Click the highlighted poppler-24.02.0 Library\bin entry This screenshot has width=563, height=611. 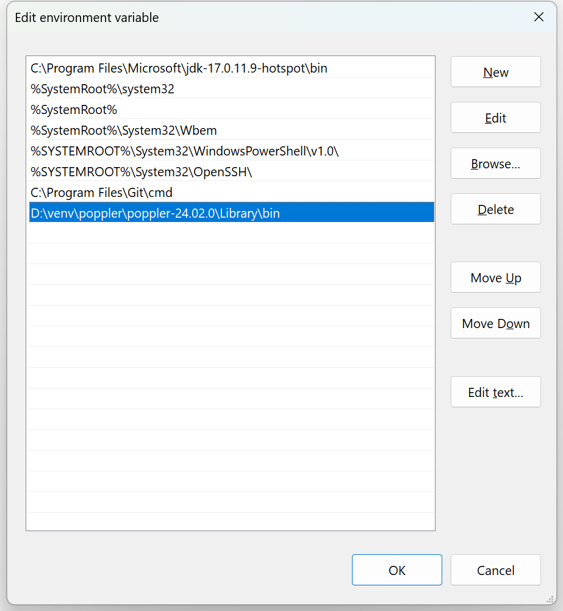pos(155,213)
